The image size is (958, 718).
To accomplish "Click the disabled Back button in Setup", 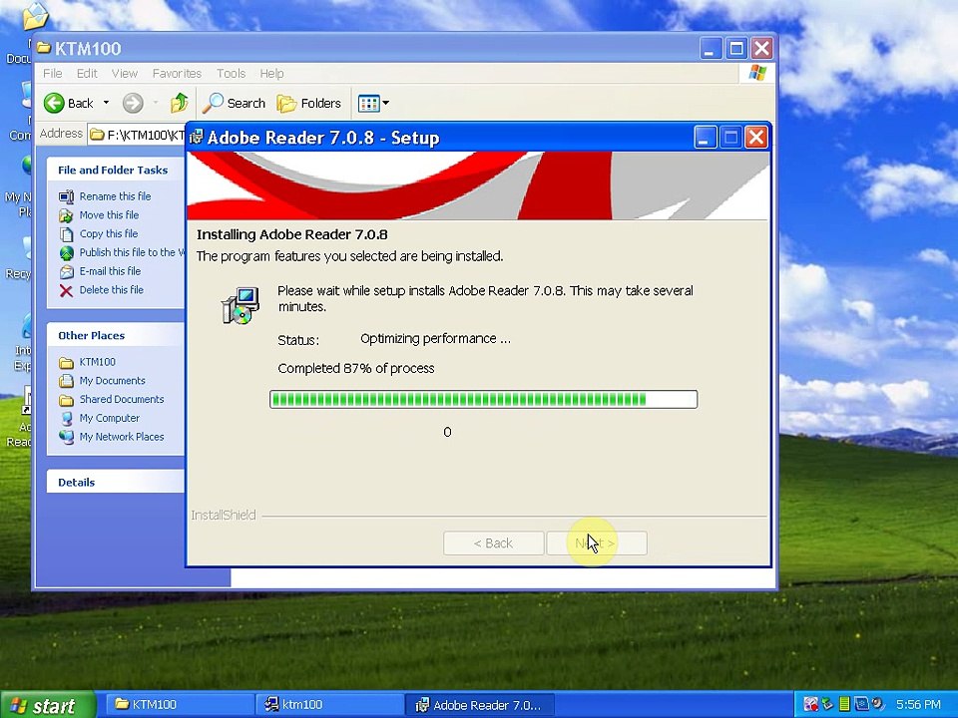I will (x=494, y=542).
